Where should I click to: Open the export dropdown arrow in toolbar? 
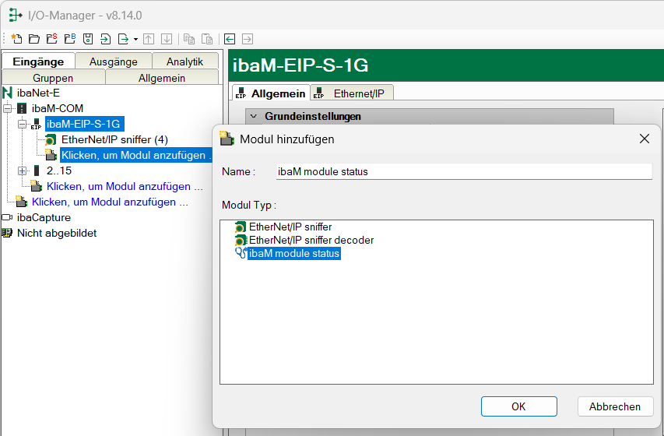[x=135, y=40]
